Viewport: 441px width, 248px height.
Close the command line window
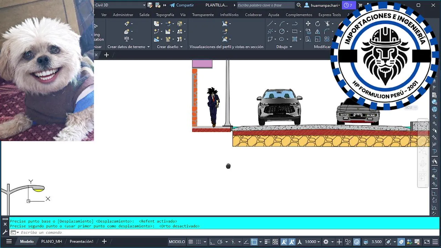5,224
